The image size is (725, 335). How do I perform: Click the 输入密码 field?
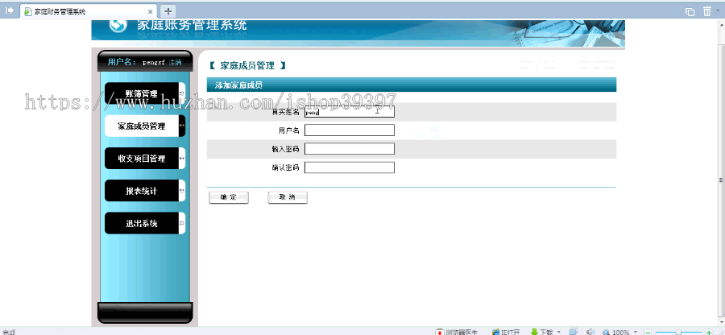[x=350, y=149]
